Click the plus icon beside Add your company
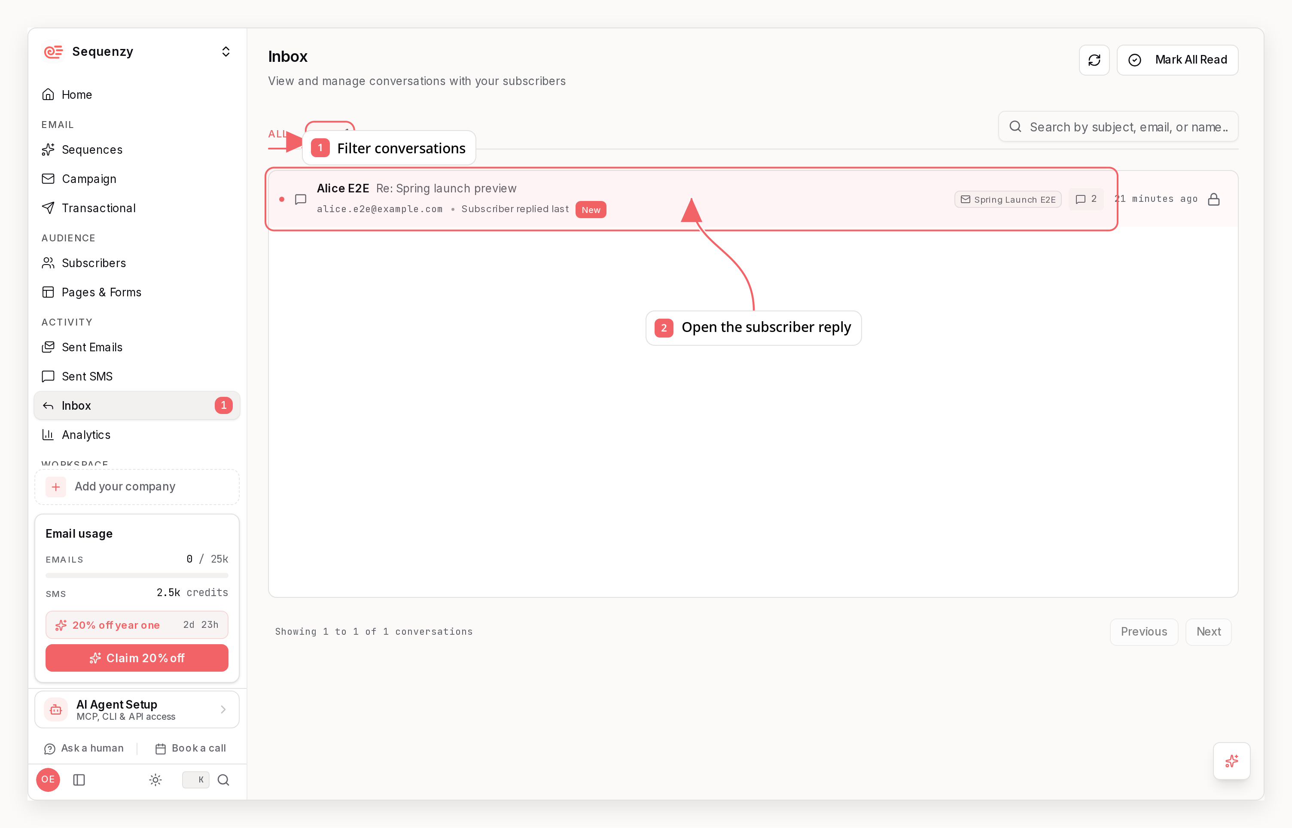The image size is (1292, 828). [x=56, y=487]
